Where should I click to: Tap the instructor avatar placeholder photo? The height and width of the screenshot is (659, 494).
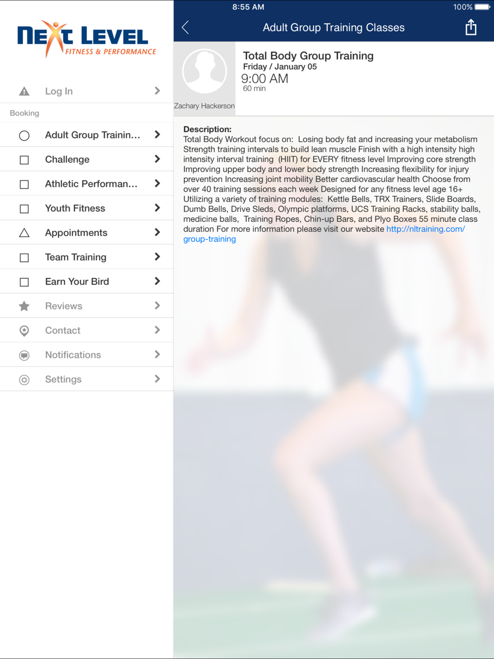(x=205, y=72)
